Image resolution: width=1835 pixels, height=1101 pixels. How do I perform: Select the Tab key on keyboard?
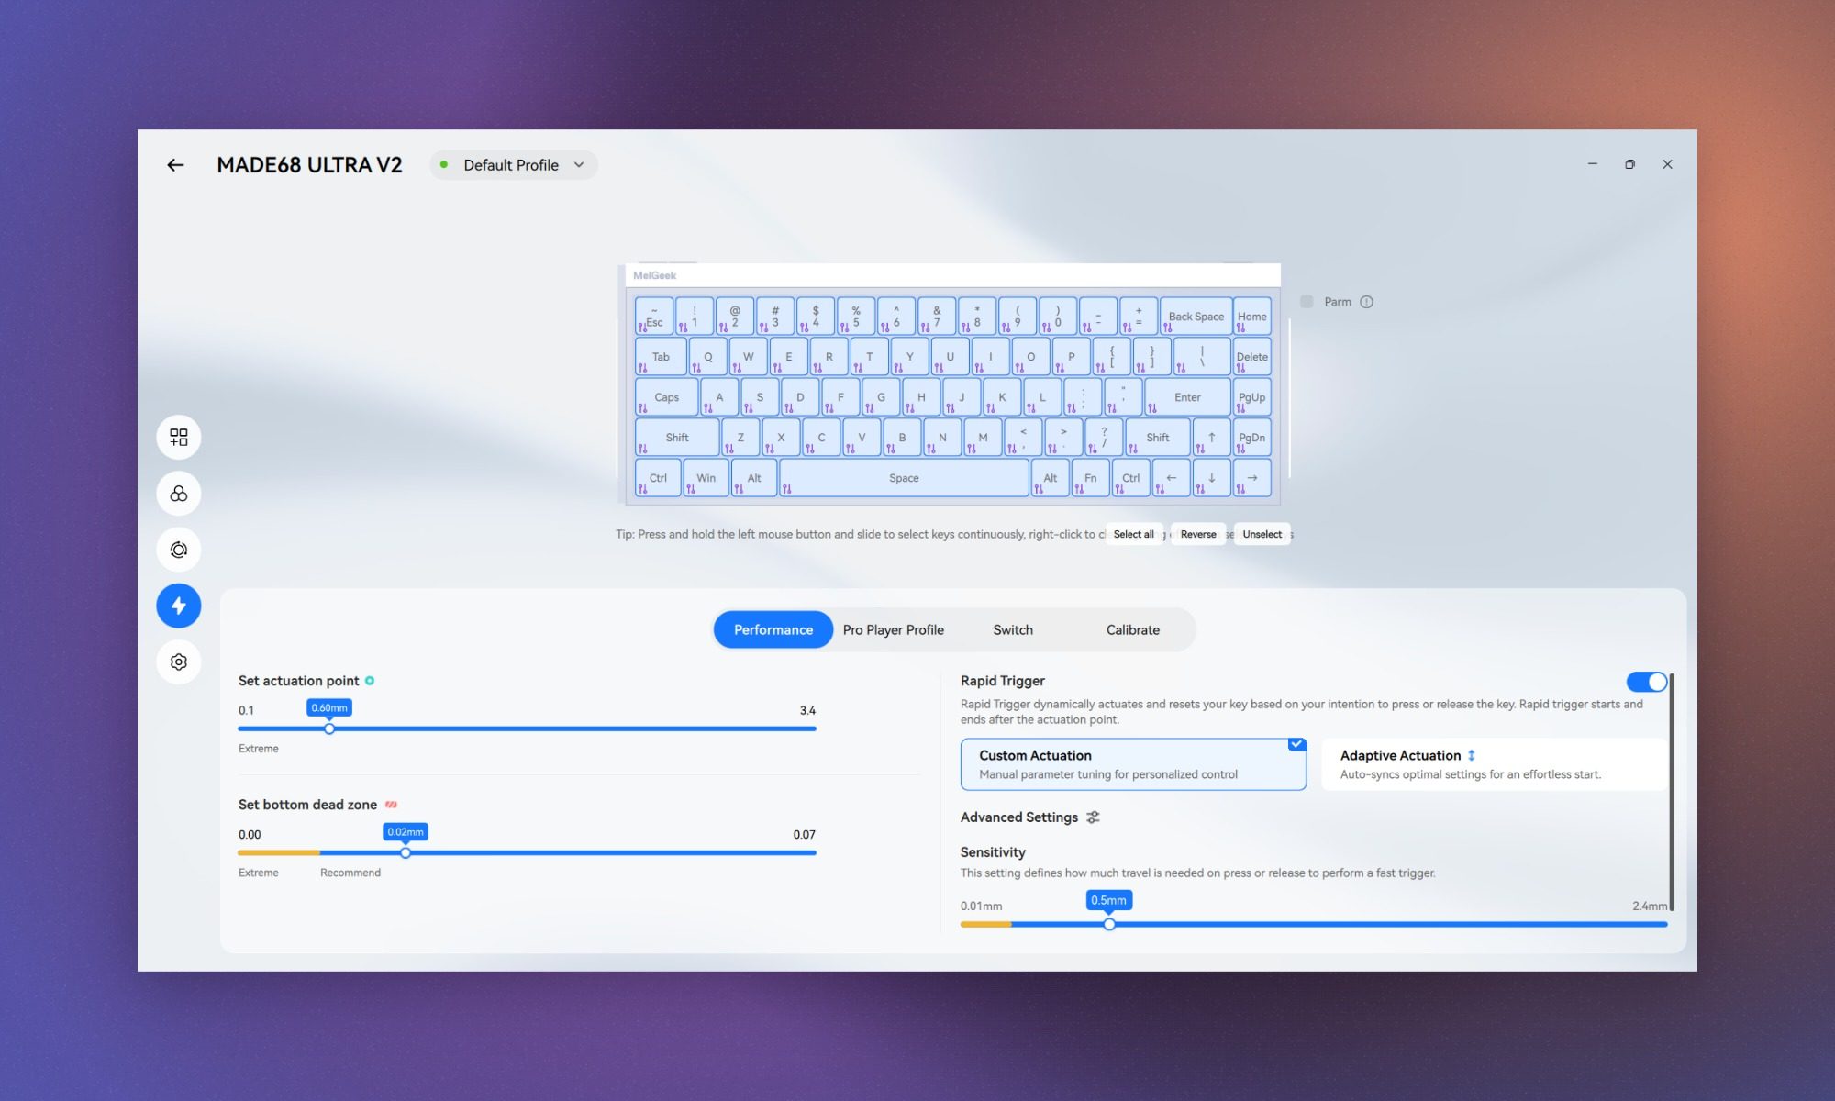661,357
